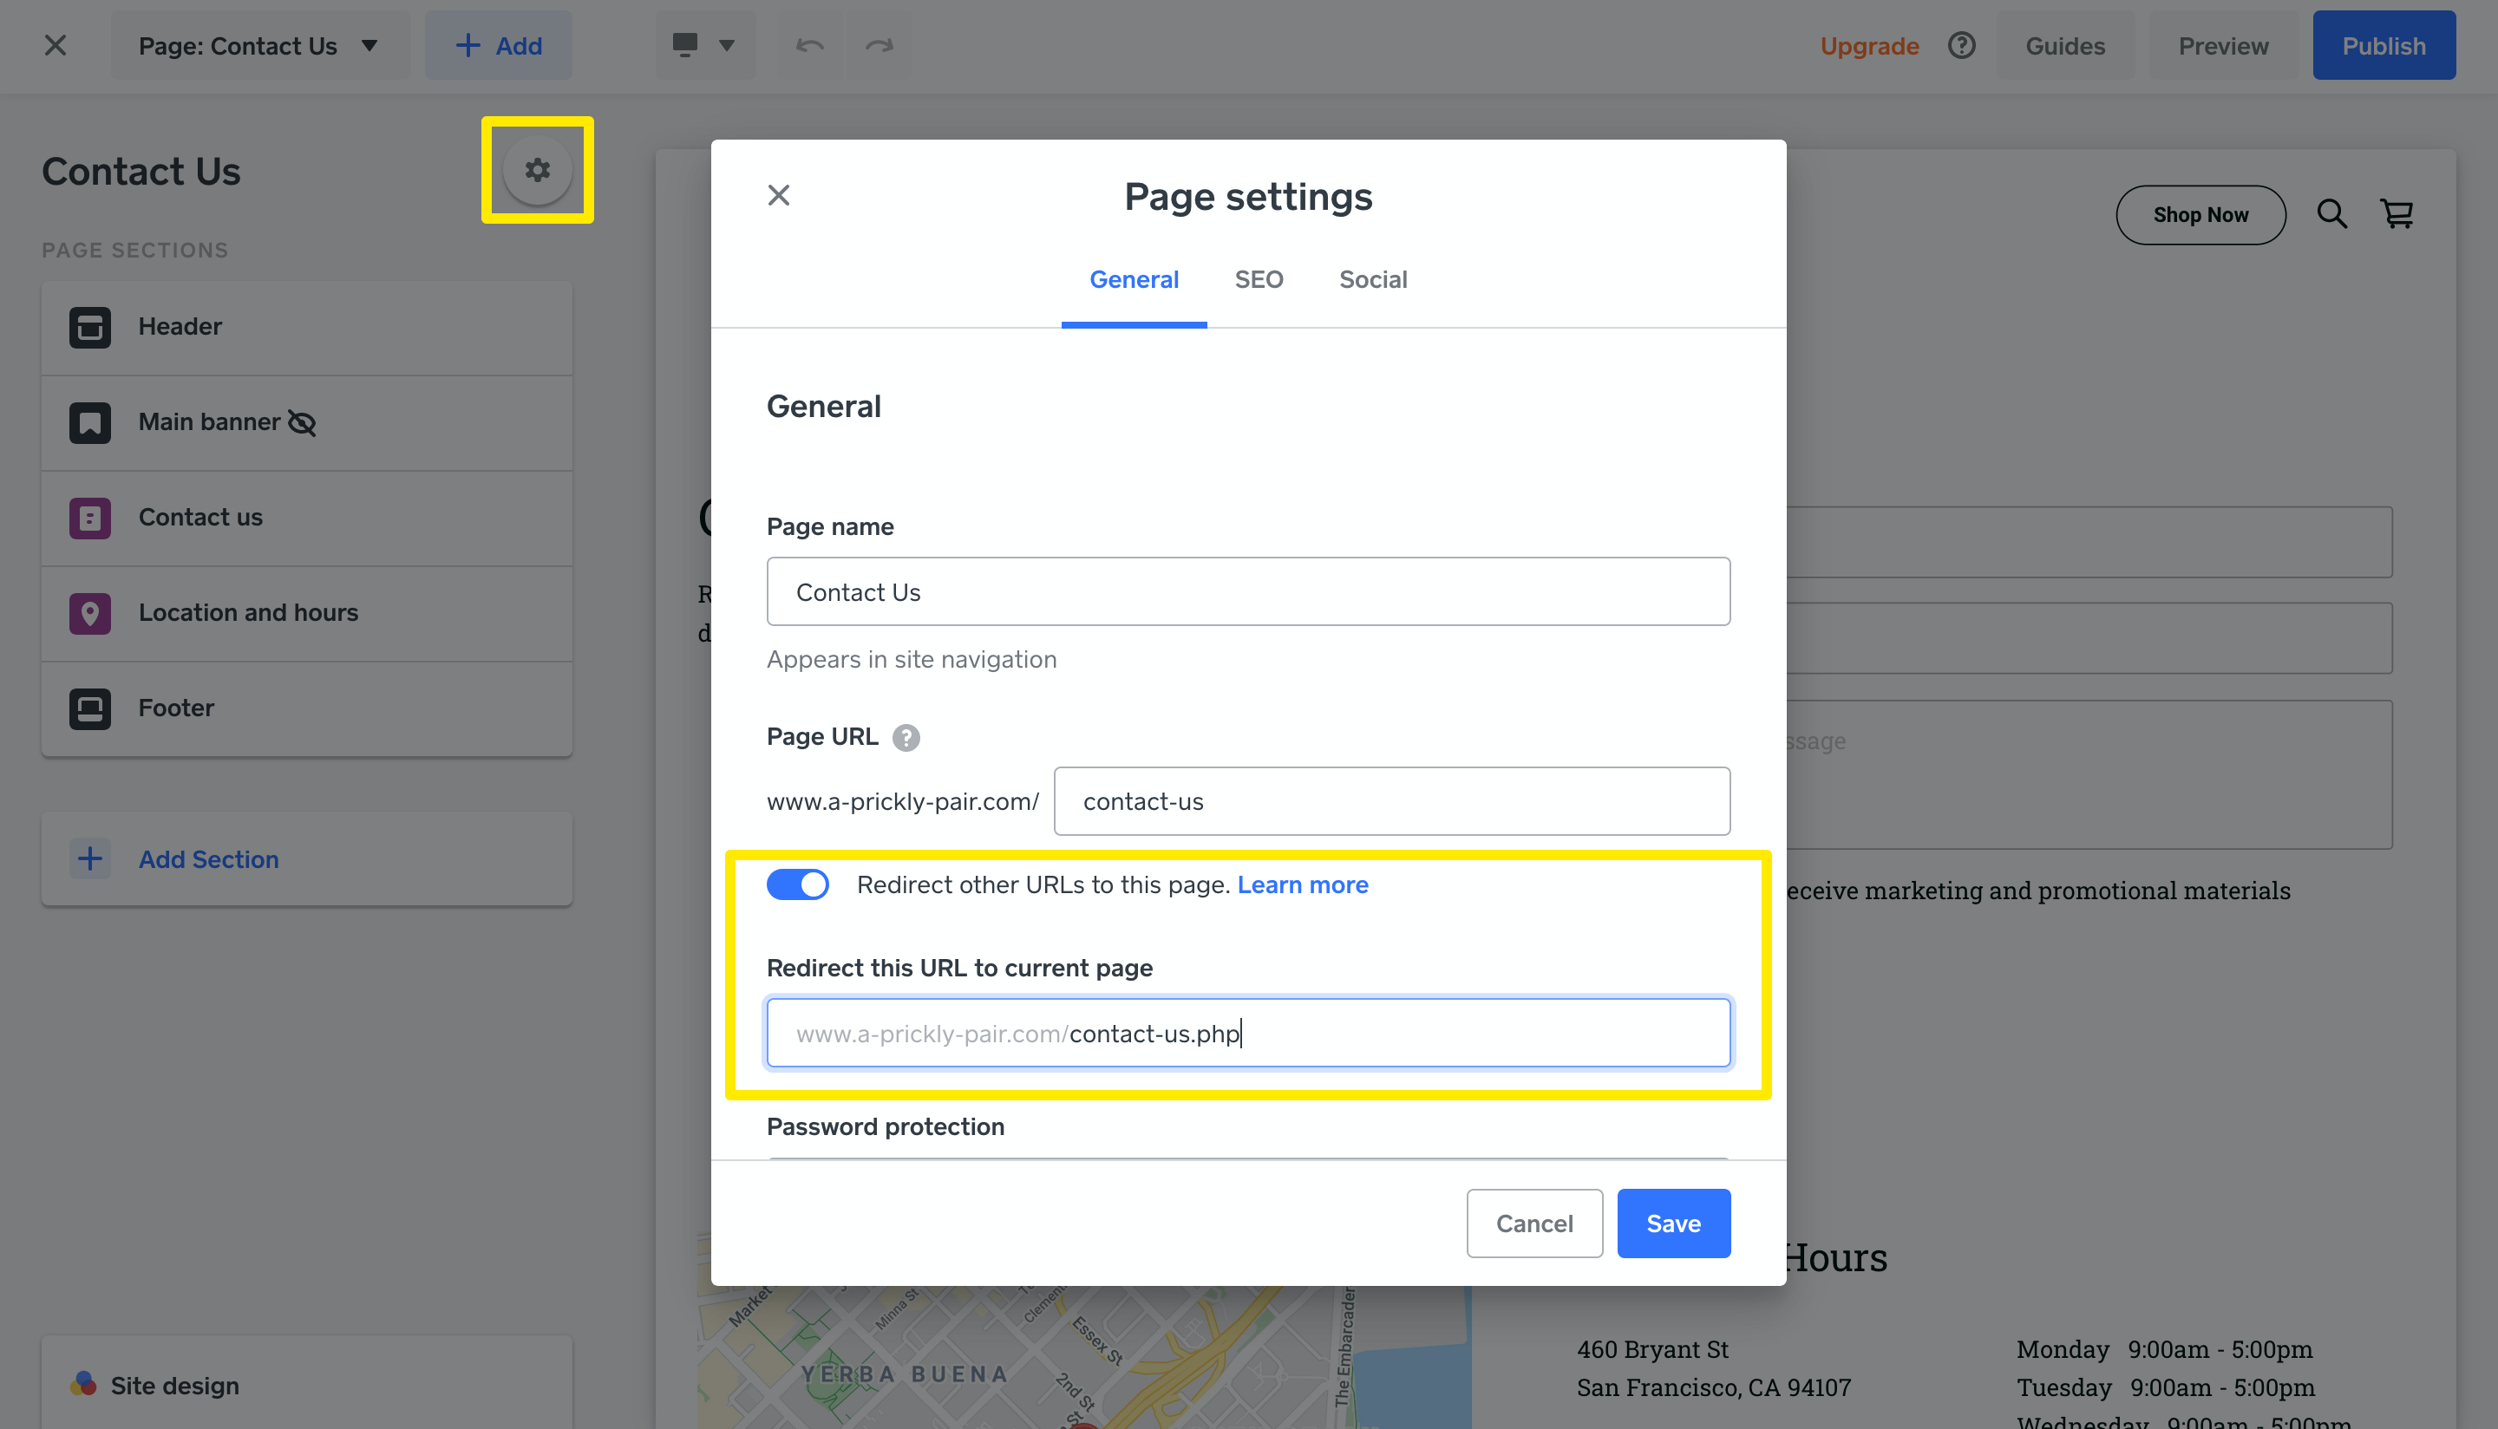This screenshot has height=1429, width=2498.
Task: Click the Page name input field
Action: click(x=1247, y=592)
